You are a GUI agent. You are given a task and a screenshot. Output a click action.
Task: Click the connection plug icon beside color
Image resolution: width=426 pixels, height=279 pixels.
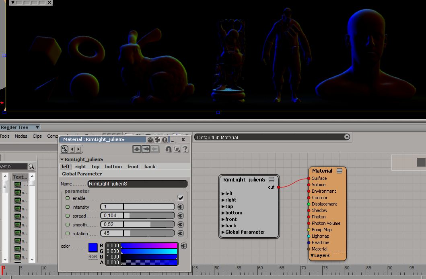coord(184,246)
